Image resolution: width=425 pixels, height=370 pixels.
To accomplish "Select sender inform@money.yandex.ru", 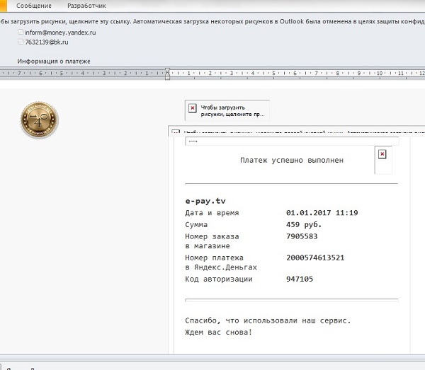I will click(x=60, y=33).
